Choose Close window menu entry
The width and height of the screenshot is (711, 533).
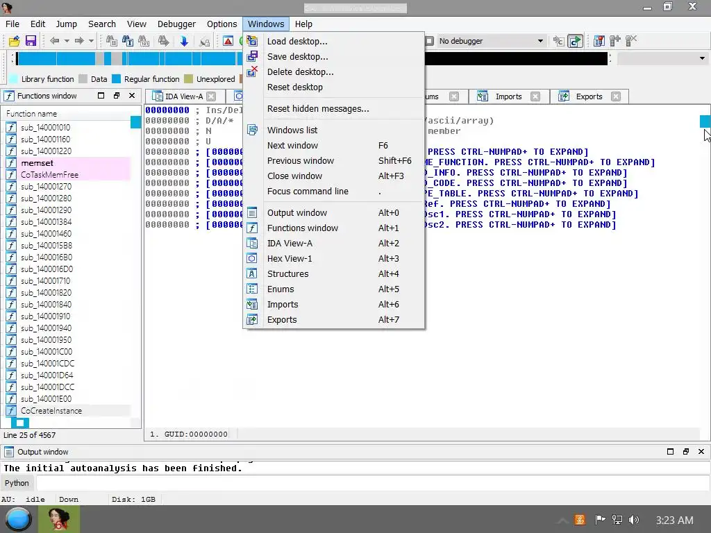(334, 176)
